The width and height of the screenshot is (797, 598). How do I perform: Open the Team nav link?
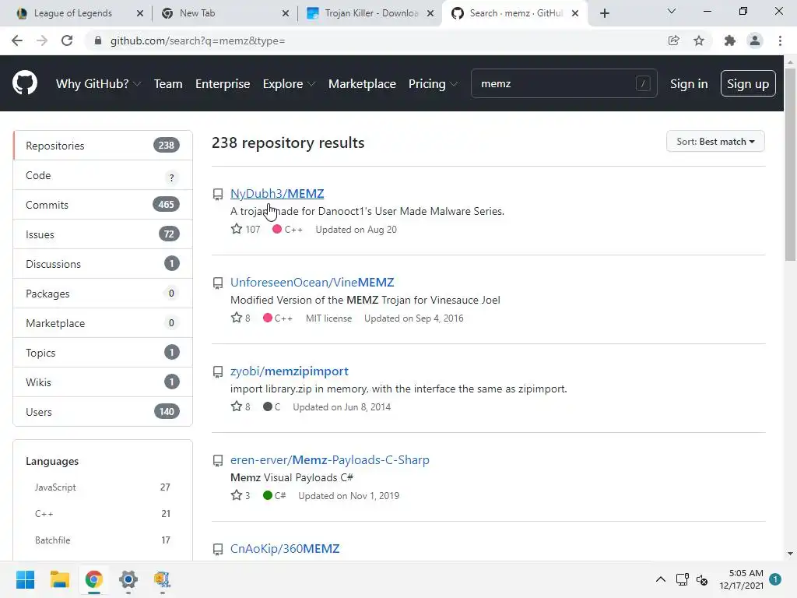(168, 83)
